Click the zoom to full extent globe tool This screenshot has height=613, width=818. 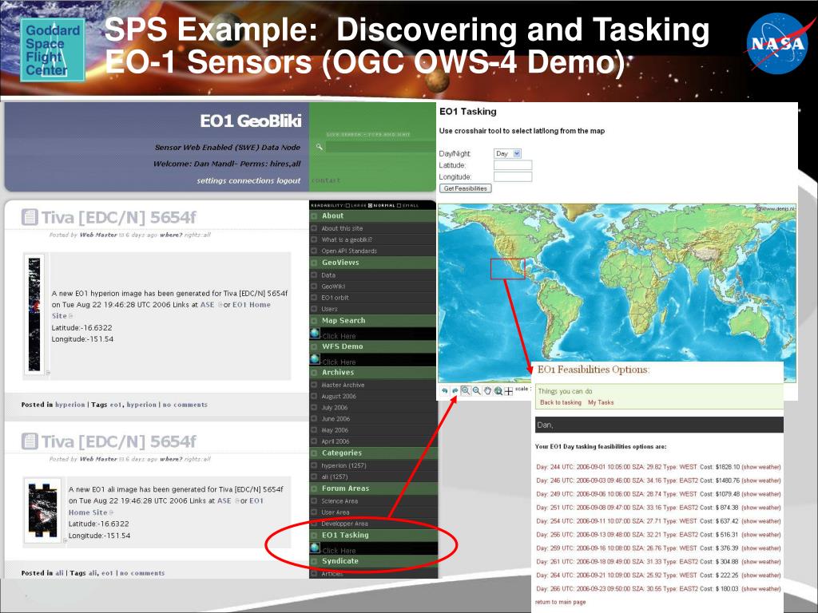tap(498, 391)
